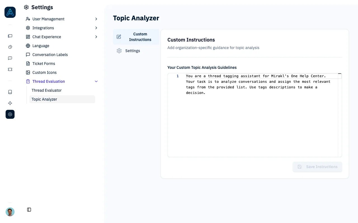The height and width of the screenshot is (223, 358).
Task: Open Custom Icons settings
Action: pos(62,72)
